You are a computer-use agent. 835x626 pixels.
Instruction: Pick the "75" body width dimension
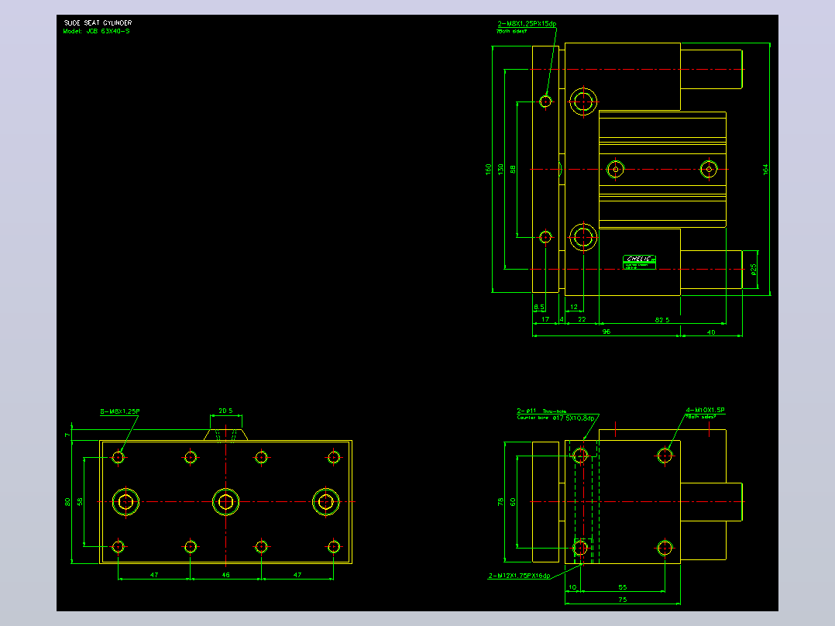[623, 600]
